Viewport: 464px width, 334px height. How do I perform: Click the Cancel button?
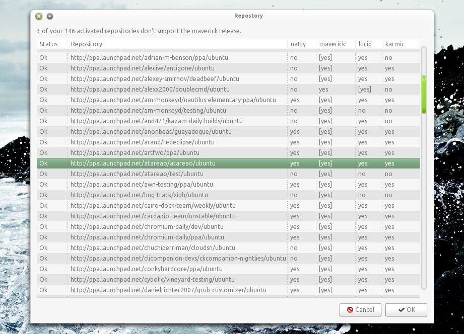click(x=360, y=310)
